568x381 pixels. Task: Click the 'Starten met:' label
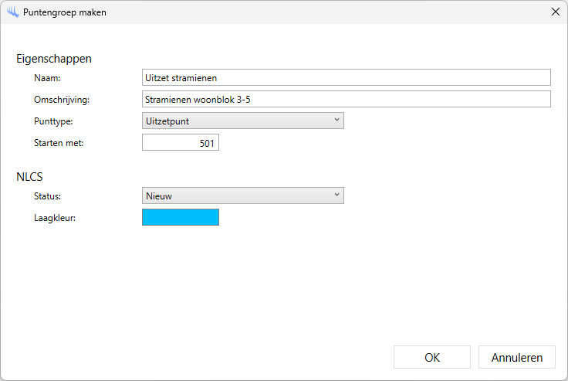pyautogui.click(x=58, y=143)
